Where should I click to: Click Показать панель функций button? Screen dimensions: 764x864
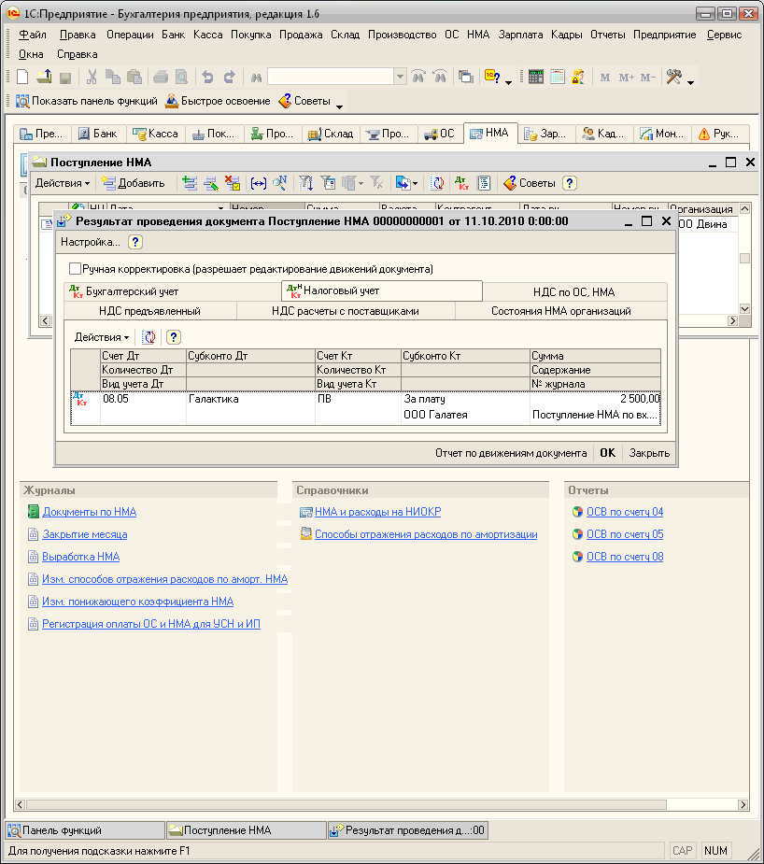pos(87,101)
